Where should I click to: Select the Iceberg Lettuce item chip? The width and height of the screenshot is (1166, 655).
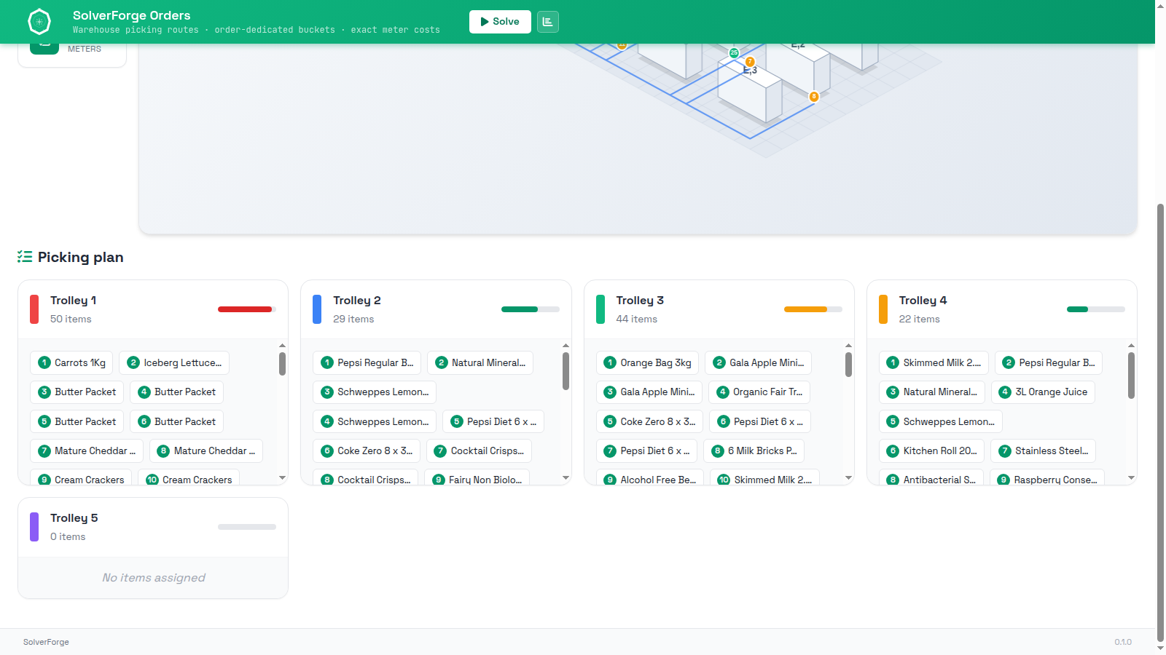[174, 362]
